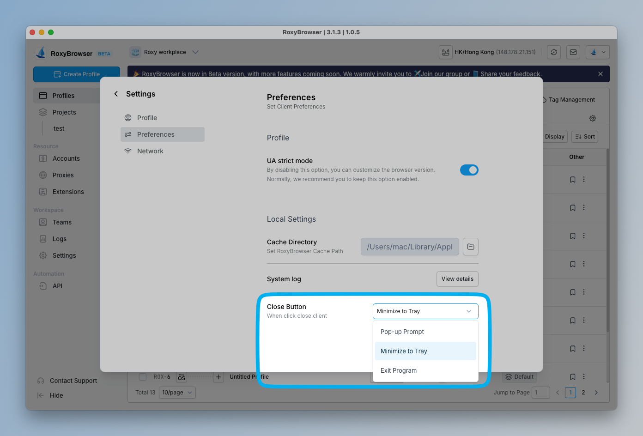Click plus icon in ROX-6 row
The width and height of the screenshot is (643, 436).
(218, 377)
